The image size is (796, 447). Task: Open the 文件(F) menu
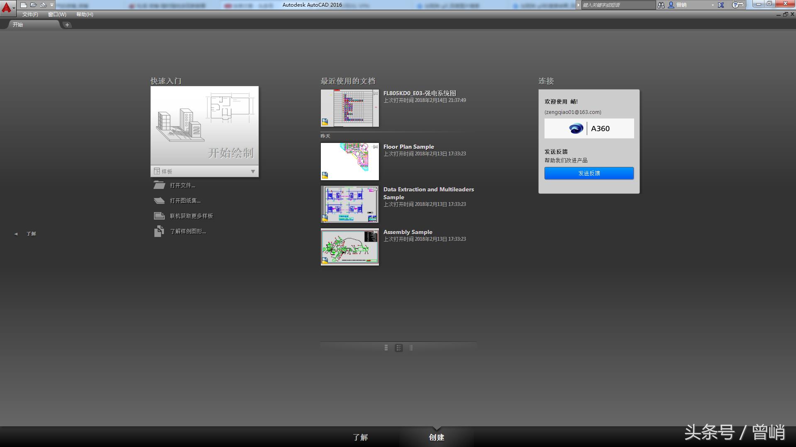[30, 14]
